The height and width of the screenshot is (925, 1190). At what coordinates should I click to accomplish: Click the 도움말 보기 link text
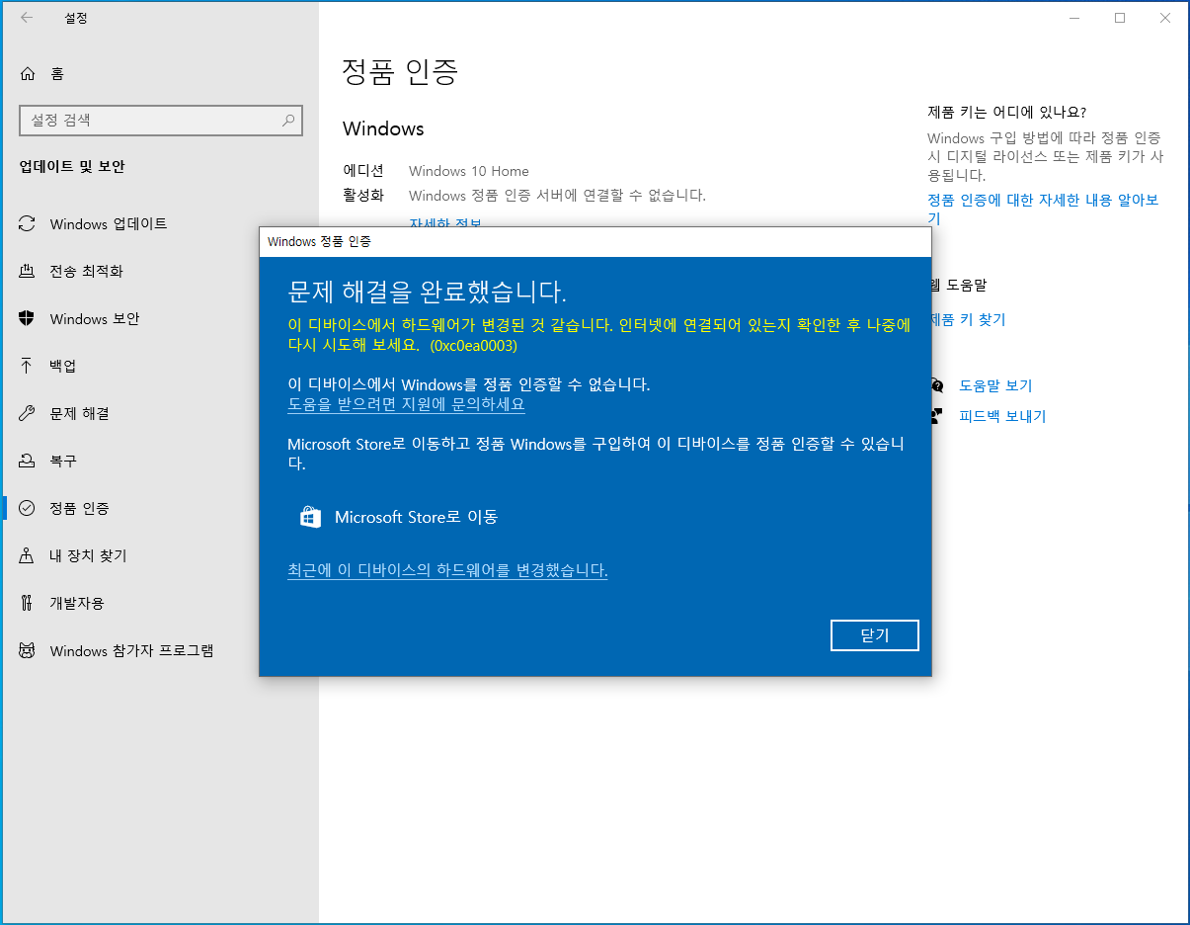click(995, 385)
